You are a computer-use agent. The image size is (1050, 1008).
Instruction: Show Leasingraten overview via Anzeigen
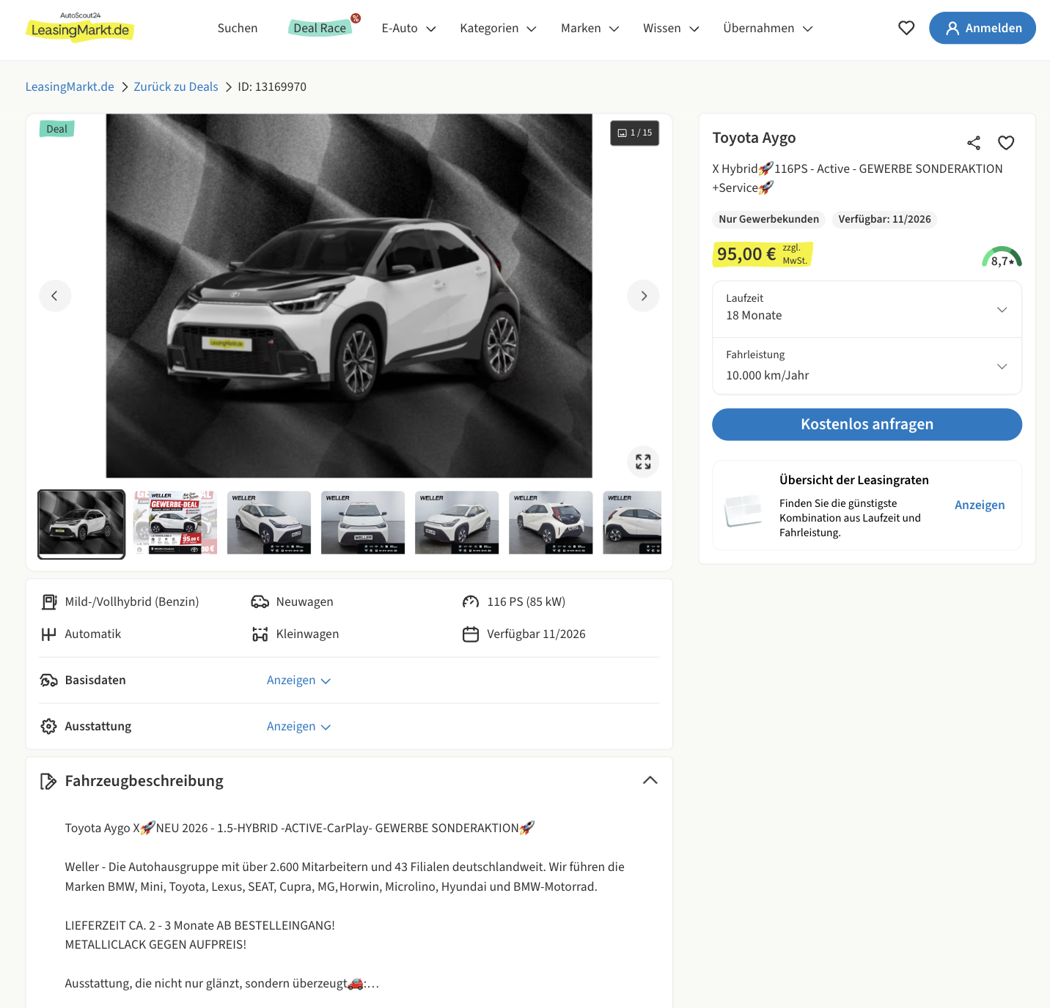(x=980, y=505)
